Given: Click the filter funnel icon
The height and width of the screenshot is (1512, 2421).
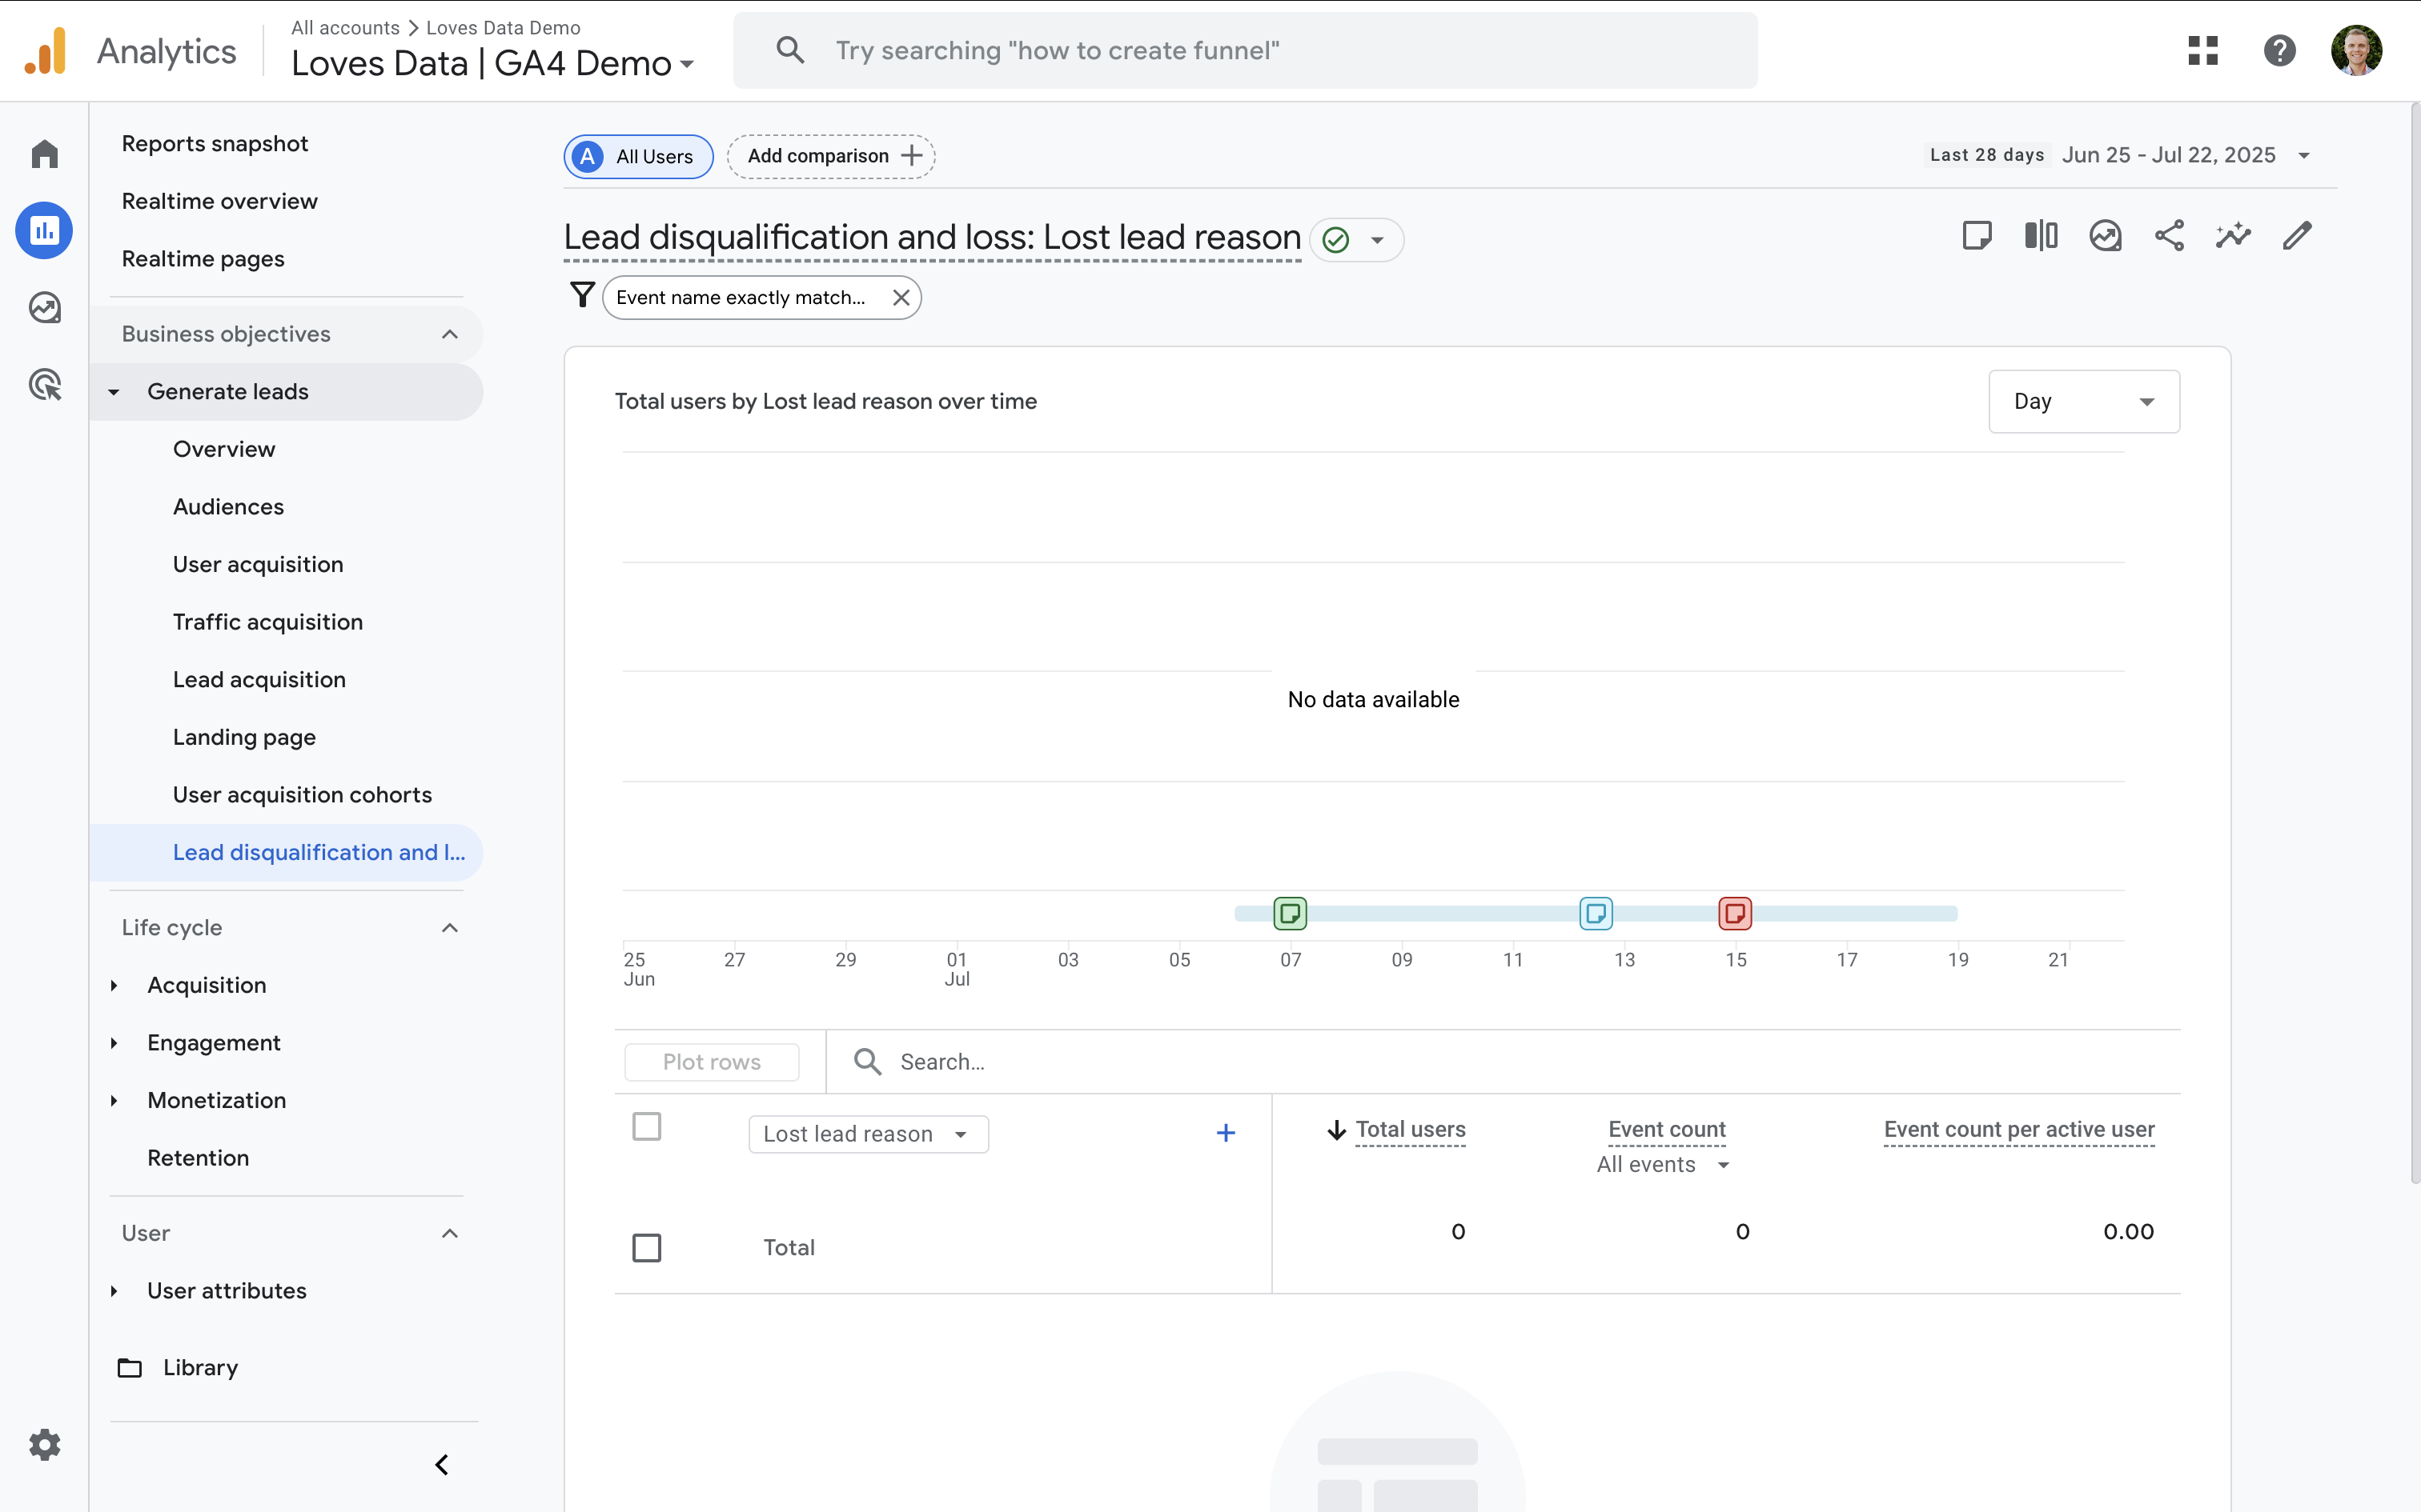Looking at the screenshot, I should [582, 295].
